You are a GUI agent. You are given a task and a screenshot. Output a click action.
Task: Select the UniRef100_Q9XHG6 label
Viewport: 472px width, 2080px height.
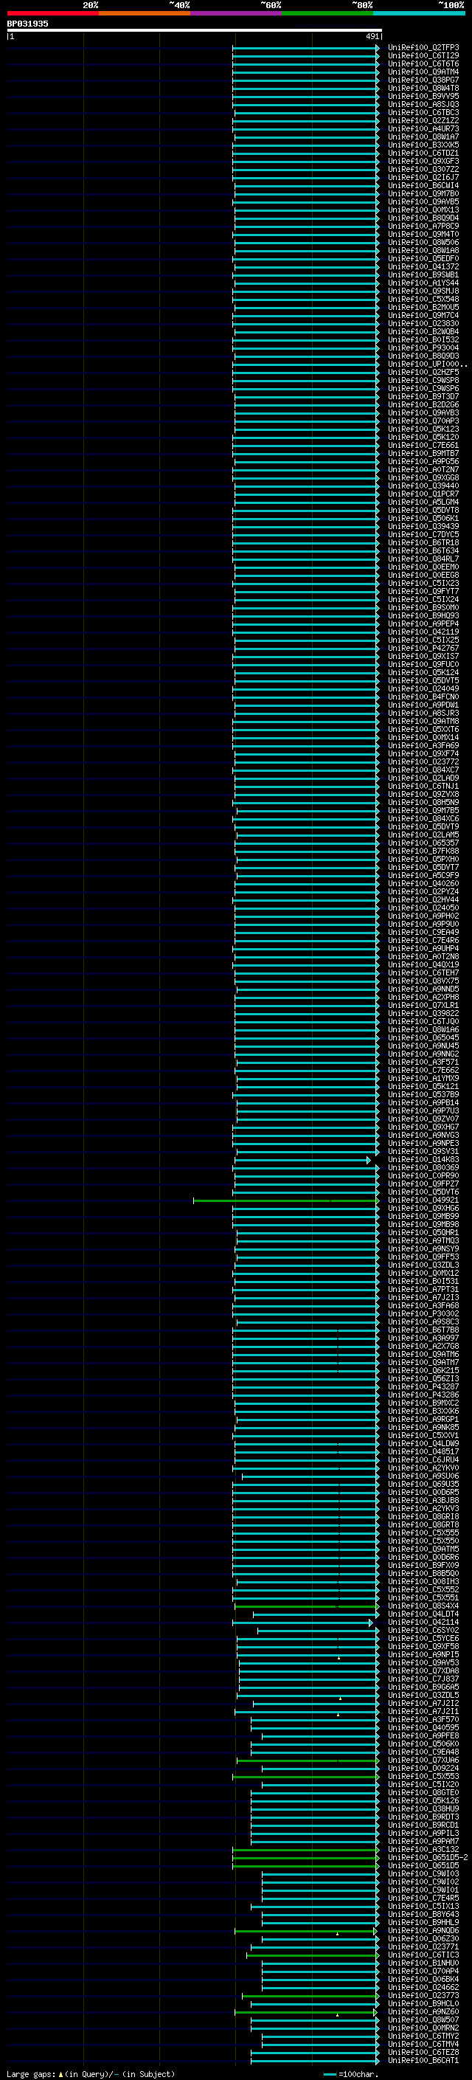coord(423,1209)
